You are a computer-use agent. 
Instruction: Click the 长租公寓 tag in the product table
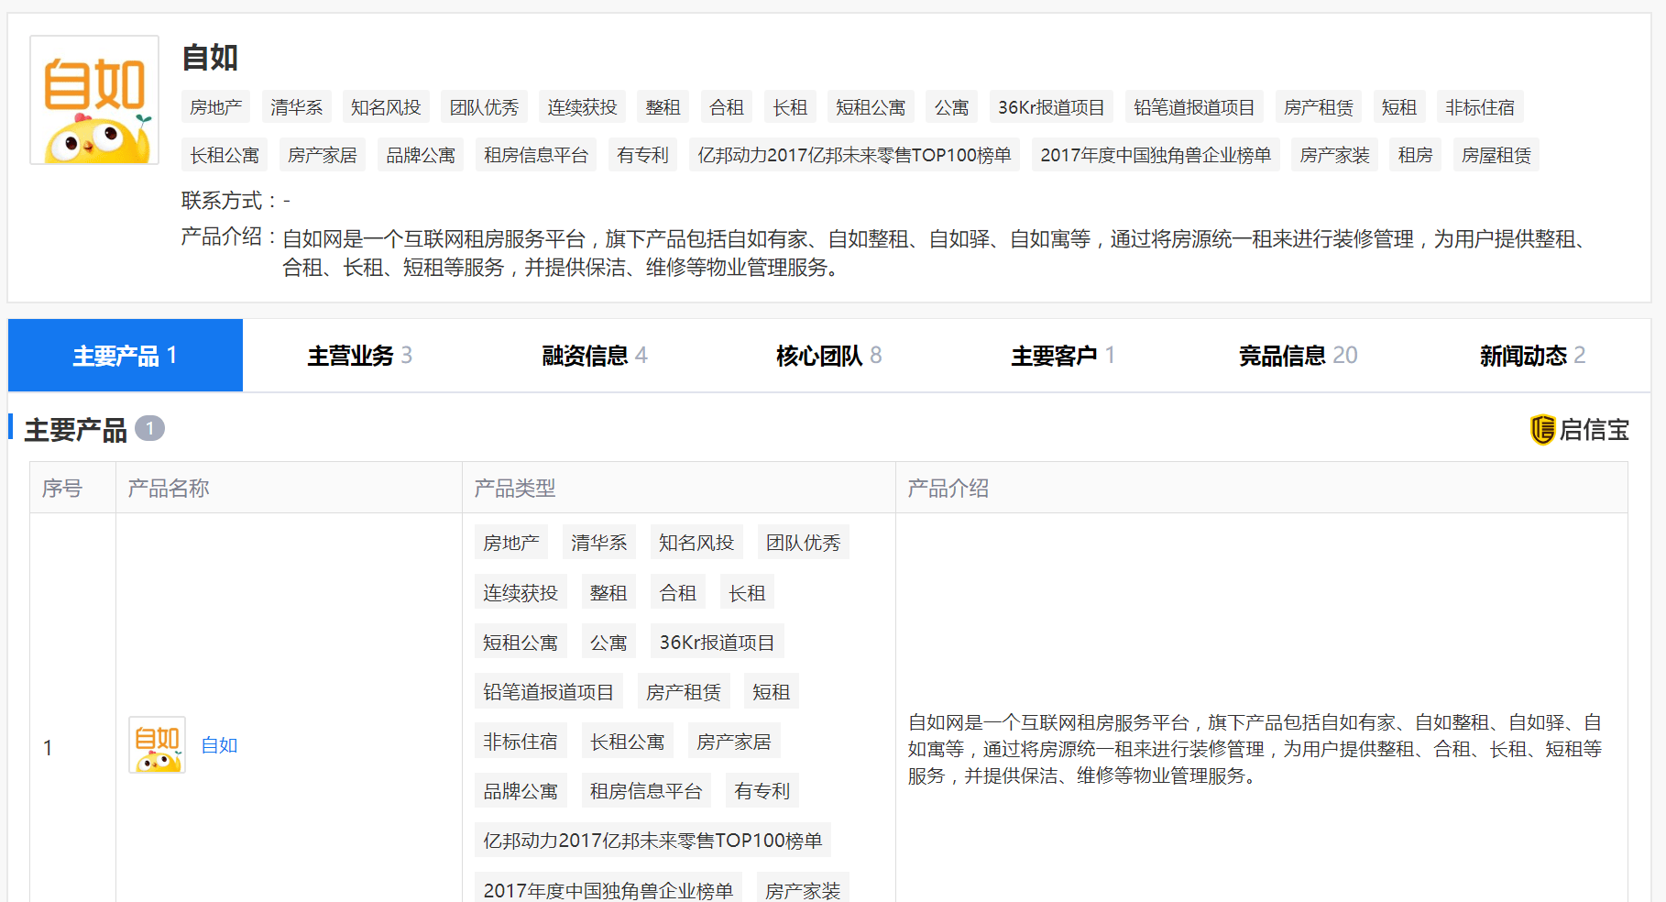pos(628,741)
